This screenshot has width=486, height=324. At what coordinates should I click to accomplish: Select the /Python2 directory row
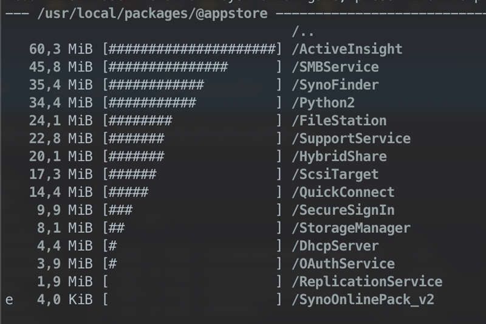pos(323,103)
